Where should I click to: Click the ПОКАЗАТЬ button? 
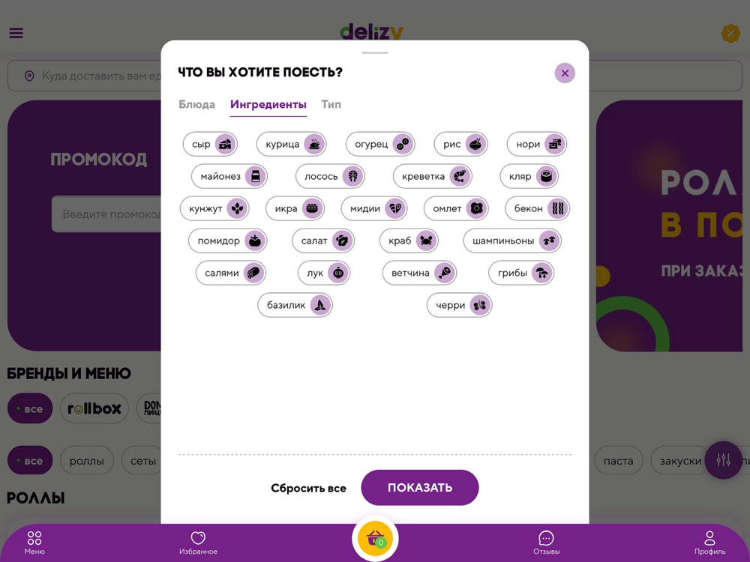pyautogui.click(x=420, y=488)
